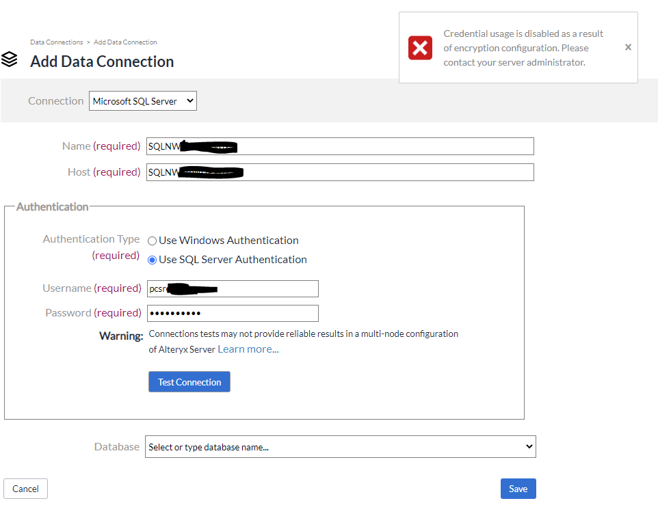This screenshot has height=516, width=658.
Task: Save the new data connection
Action: pyautogui.click(x=518, y=488)
